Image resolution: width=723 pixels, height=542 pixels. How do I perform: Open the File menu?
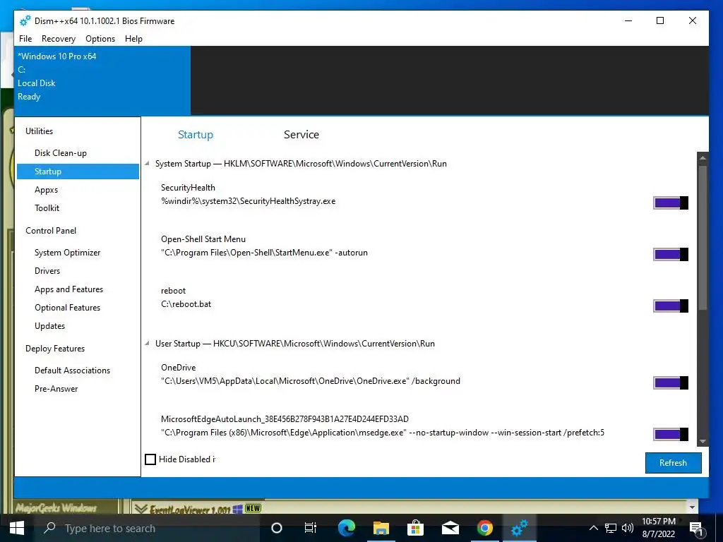click(25, 39)
